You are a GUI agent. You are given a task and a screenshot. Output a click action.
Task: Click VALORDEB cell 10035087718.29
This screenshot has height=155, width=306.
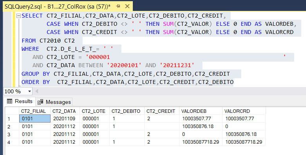click(x=201, y=142)
